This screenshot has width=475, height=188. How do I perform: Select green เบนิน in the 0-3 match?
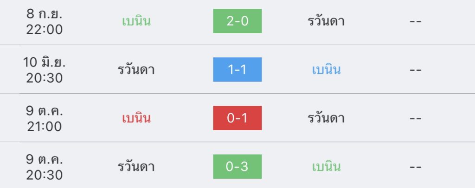(327, 166)
